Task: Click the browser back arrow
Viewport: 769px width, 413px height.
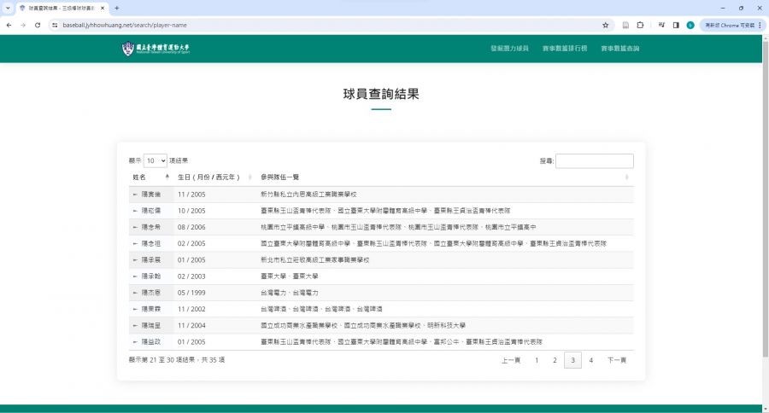Action: point(8,25)
